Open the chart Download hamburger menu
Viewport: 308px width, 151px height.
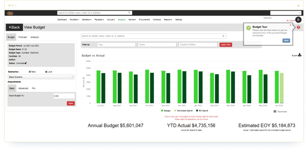[275, 111]
